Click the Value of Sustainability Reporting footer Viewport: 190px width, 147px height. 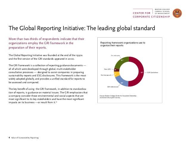click(x=23, y=137)
